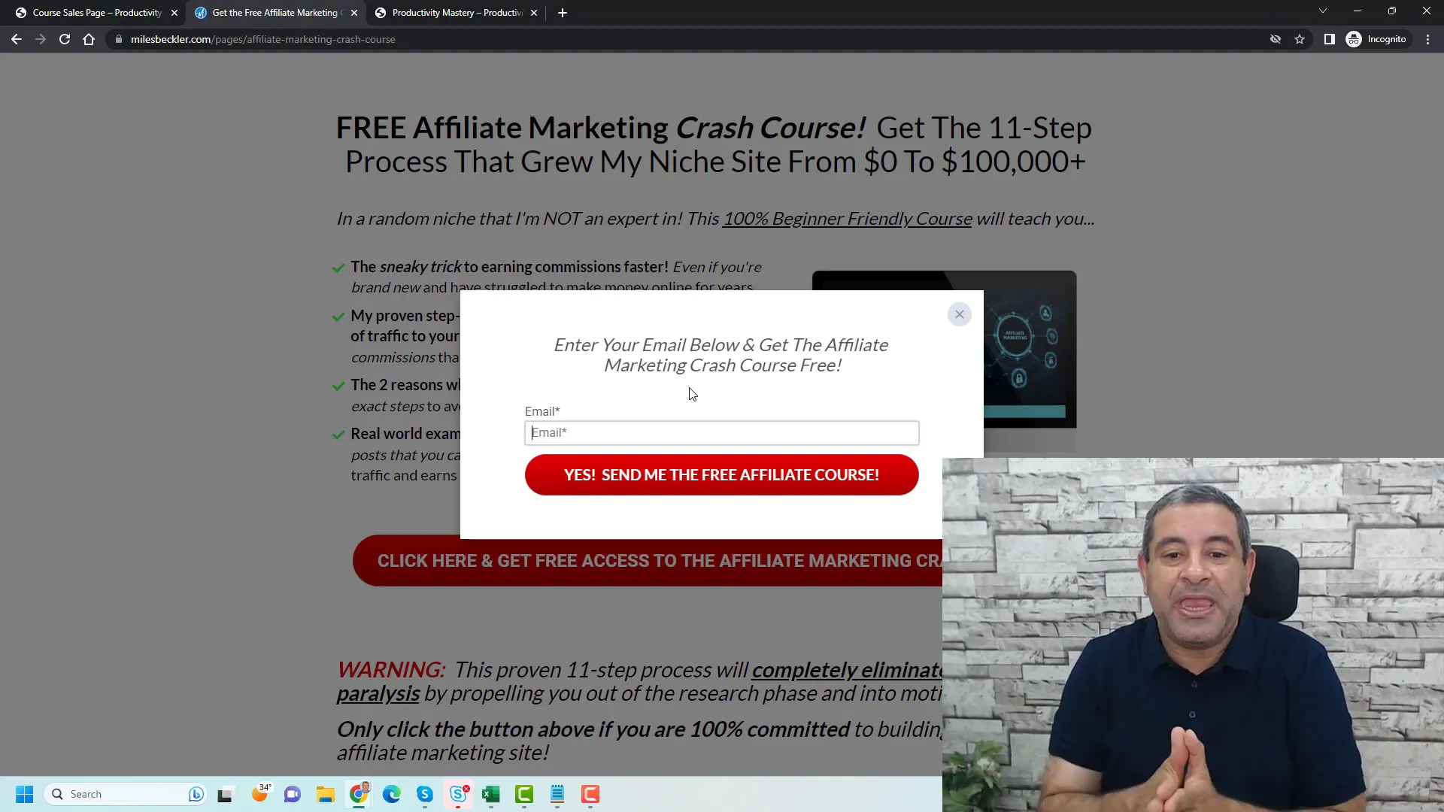Screen dimensions: 1444x812
Task: Click the new tab plus button
Action: [x=563, y=12]
